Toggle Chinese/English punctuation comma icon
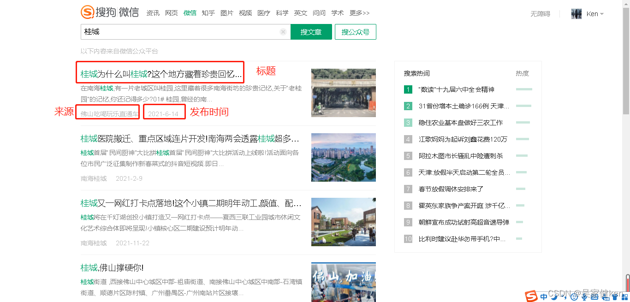Viewport: 630px width, 302px height. click(565, 297)
